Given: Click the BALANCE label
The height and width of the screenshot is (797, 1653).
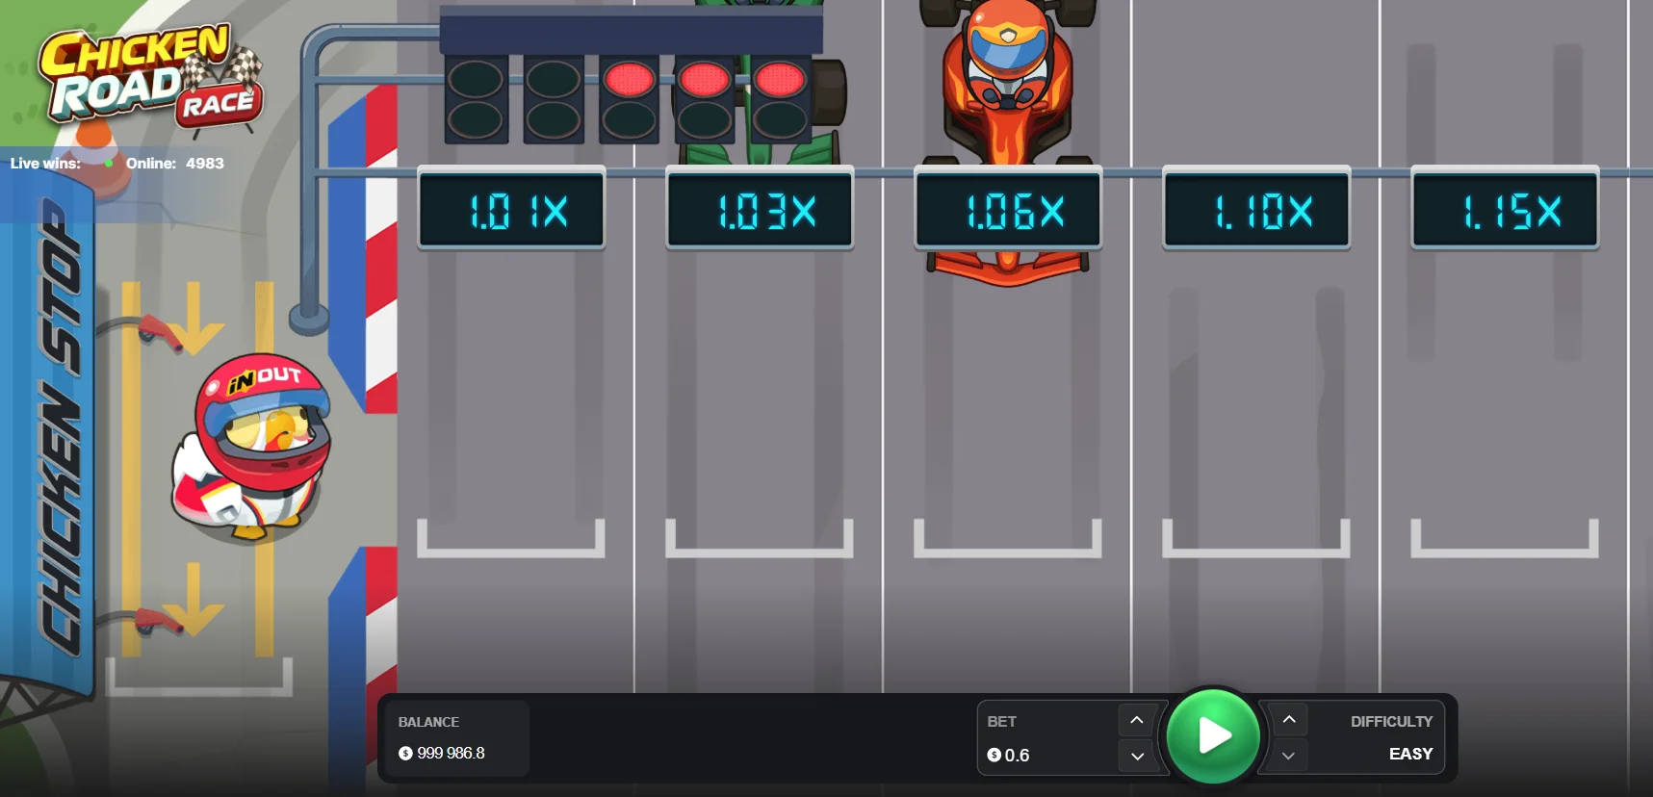Looking at the screenshot, I should (x=428, y=722).
